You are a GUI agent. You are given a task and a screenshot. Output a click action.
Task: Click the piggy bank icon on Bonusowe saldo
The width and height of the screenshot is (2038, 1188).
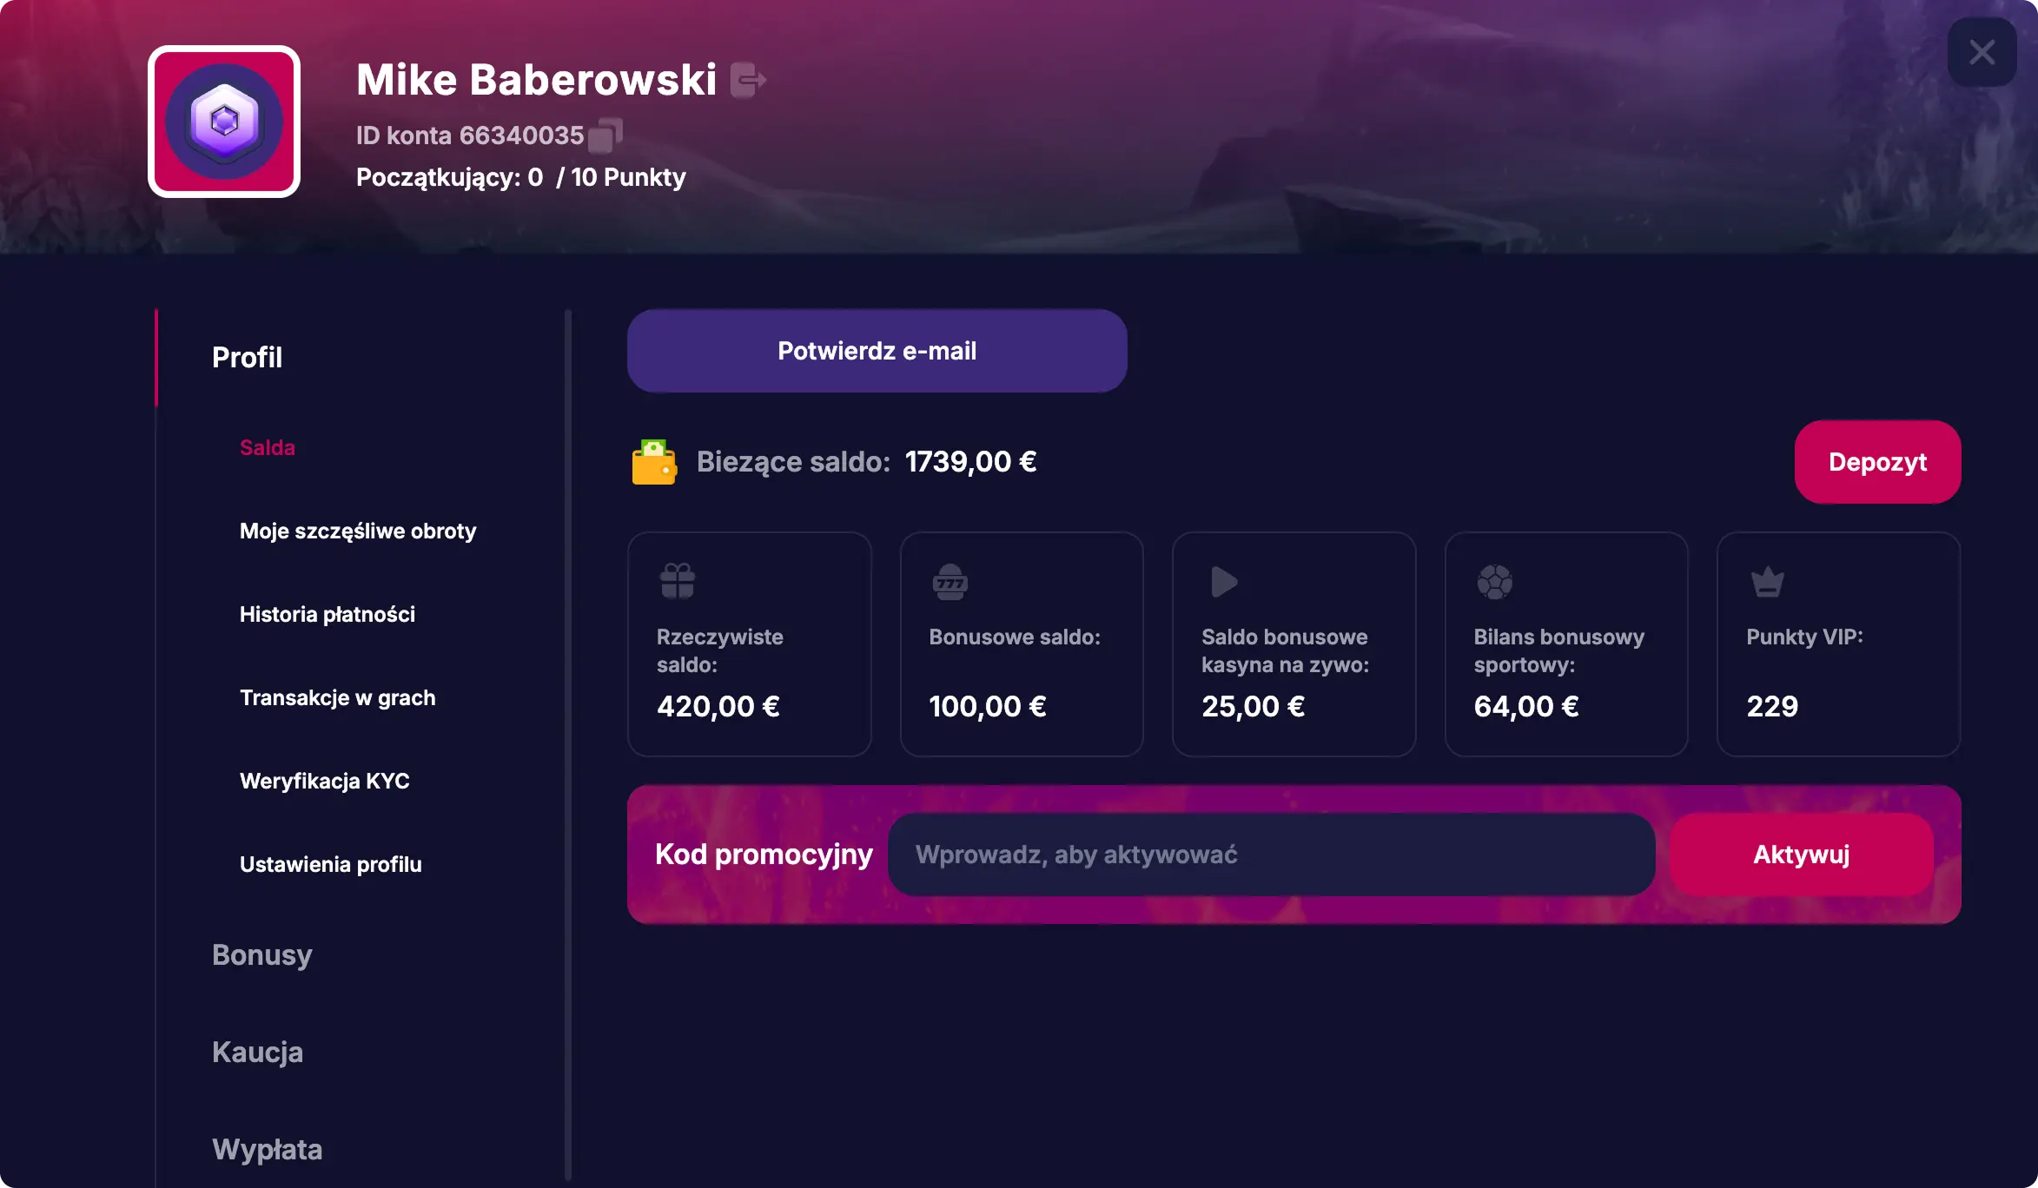(950, 581)
